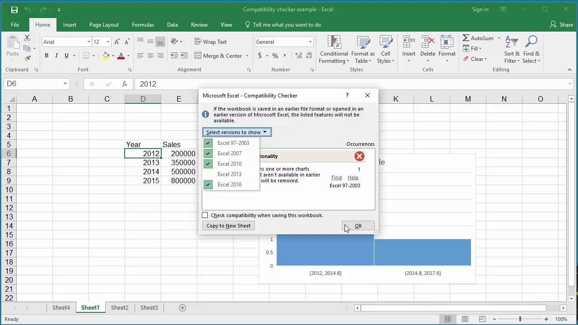
Task: Switch to the Page Layout tab
Action: (x=104, y=25)
